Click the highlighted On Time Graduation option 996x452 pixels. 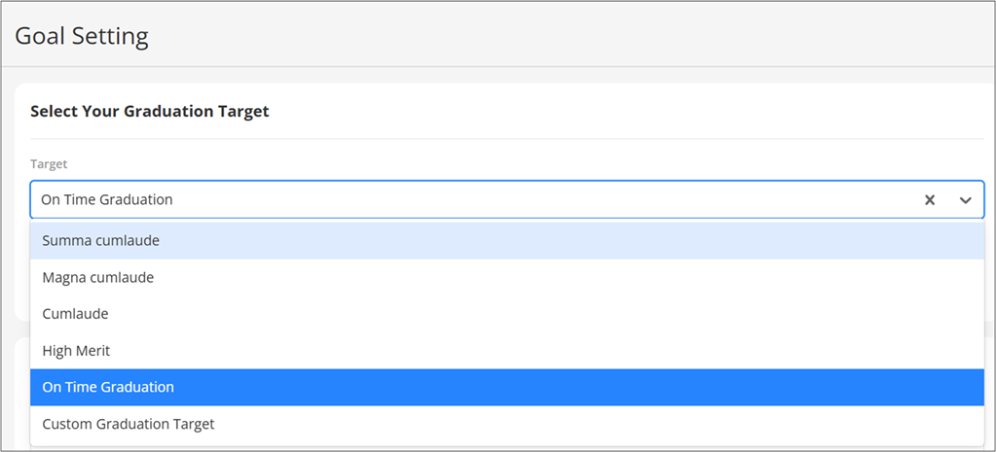107,387
